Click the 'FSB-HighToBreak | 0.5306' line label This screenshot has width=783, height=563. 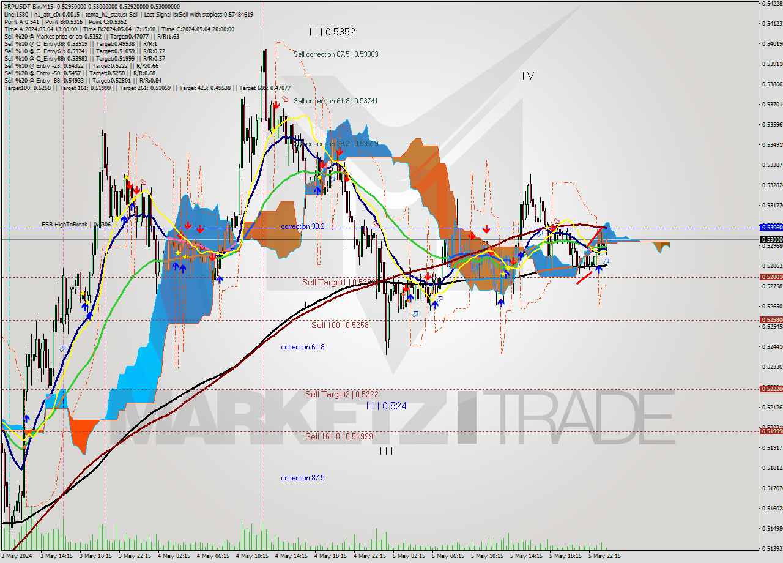(76, 225)
